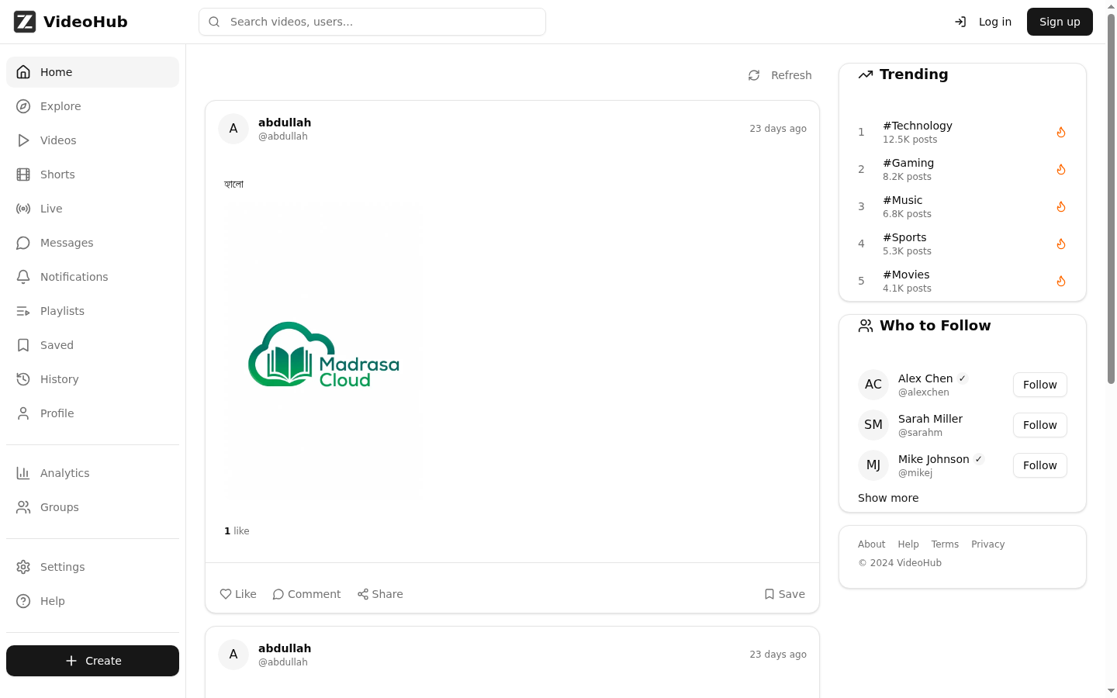
Task: Click the VideoHub Z logo icon
Action: pos(25,22)
